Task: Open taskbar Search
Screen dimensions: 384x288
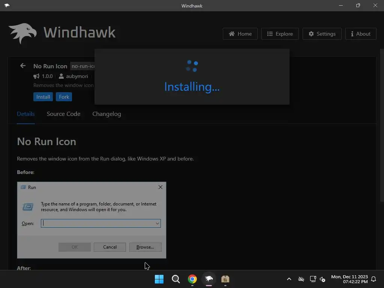Action: (x=175, y=279)
